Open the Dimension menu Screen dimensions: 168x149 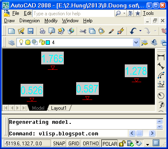[x=30, y=21]
